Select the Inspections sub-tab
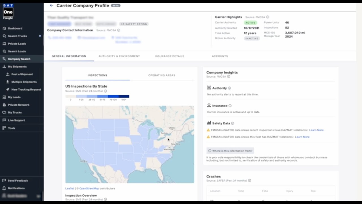This screenshot has height=204, width=362. point(97,75)
